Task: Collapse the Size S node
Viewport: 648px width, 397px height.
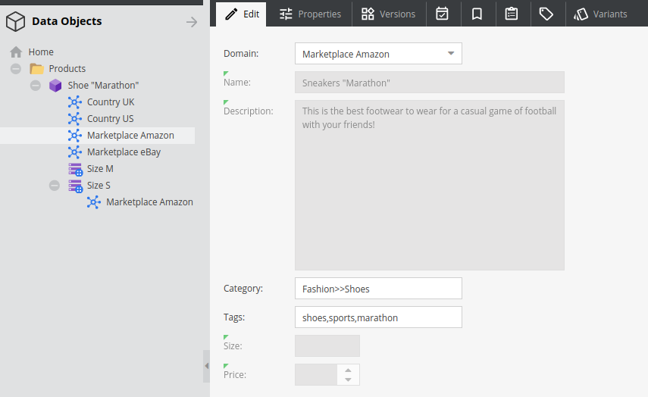Action: 55,186
